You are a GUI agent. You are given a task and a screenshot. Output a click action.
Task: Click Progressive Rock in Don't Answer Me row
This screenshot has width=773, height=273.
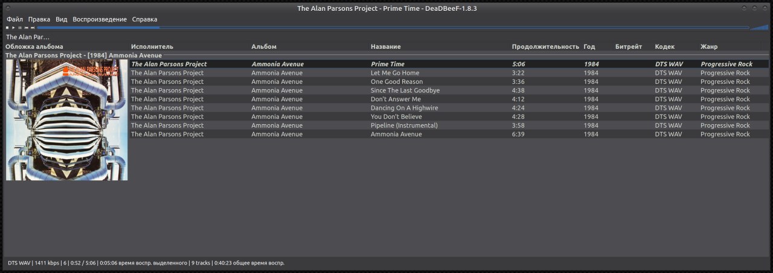(x=725, y=99)
